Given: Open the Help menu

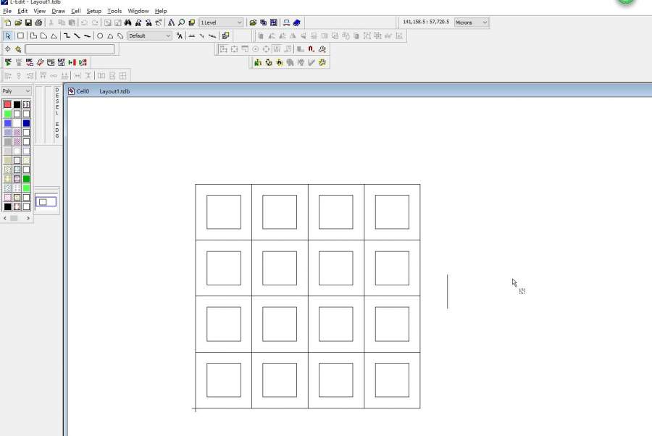Looking at the screenshot, I should pyautogui.click(x=161, y=11).
